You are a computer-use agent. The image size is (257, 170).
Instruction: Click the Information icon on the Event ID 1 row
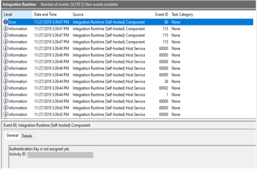click(x=6, y=95)
